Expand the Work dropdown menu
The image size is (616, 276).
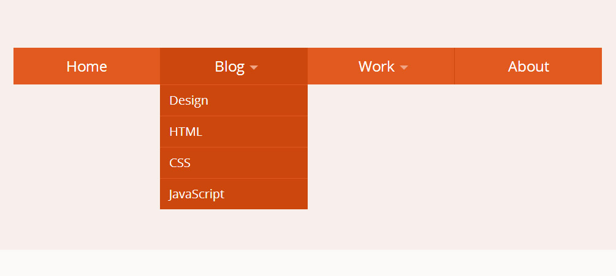tap(381, 66)
